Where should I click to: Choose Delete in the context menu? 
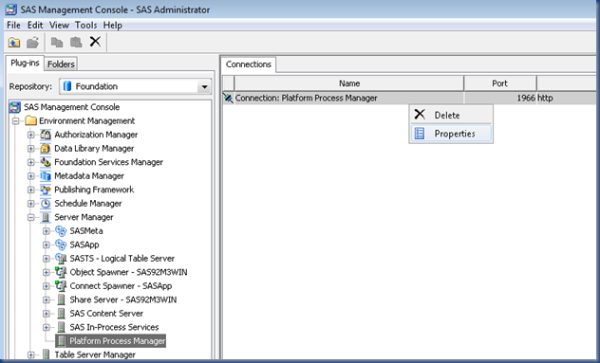coord(451,115)
